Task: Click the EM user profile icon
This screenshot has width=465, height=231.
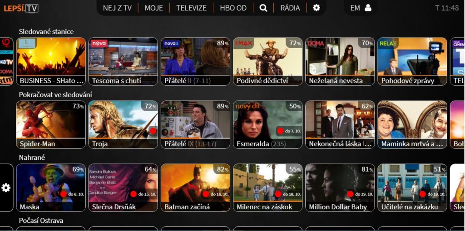Action: (x=368, y=8)
